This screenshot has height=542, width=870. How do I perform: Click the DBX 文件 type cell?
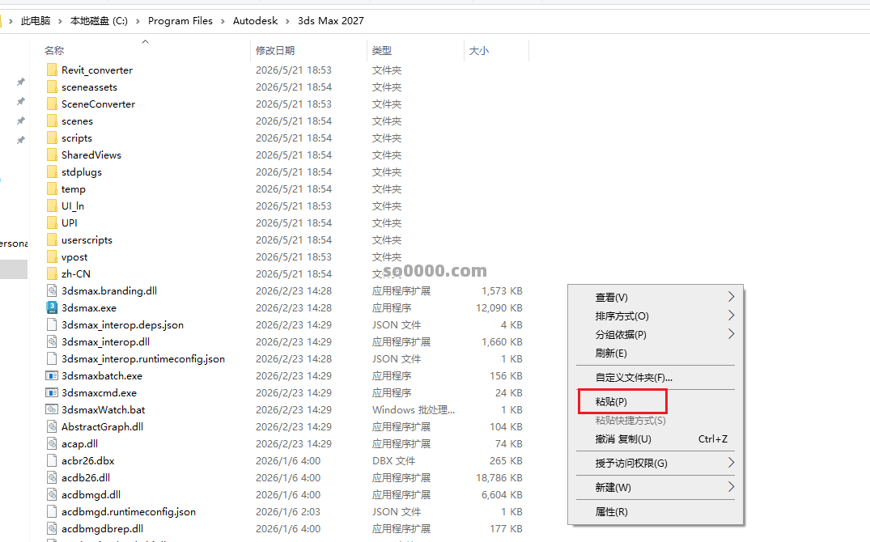click(x=393, y=460)
